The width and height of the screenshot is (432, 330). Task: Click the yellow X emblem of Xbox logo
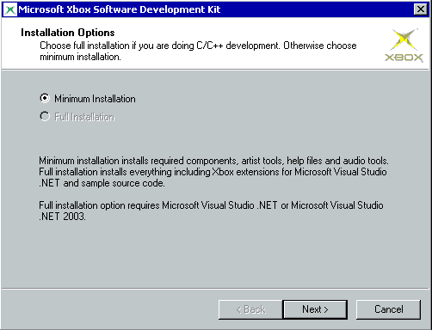[404, 40]
